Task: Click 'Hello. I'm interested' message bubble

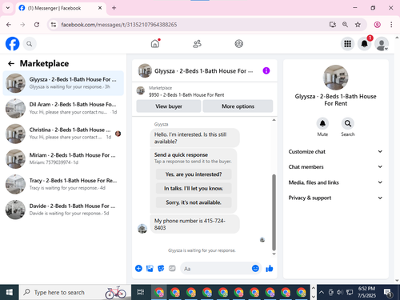Action: 194,138
